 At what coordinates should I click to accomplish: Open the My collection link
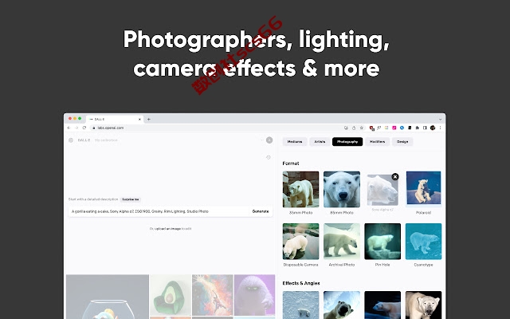click(x=106, y=140)
